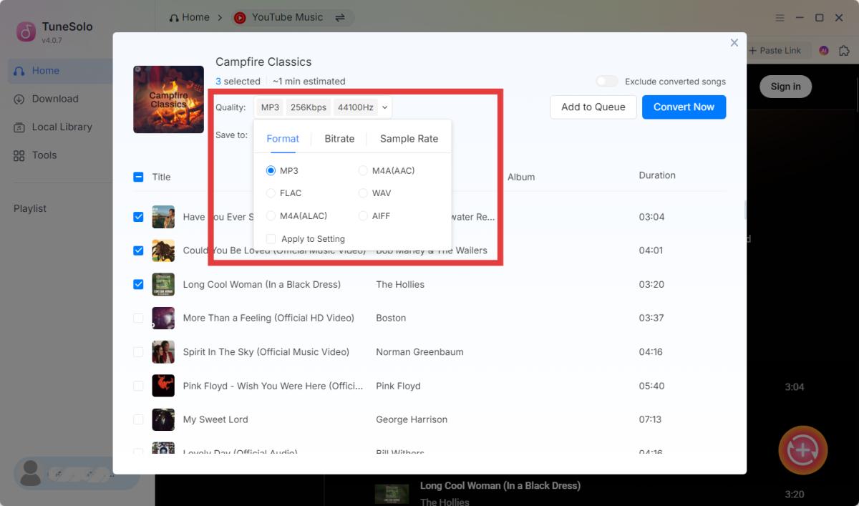Check More Than a Feeling checkbox
Viewport: 859px width, 506px height.
(x=138, y=318)
